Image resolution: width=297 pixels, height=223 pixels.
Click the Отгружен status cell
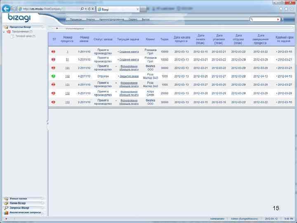pyautogui.click(x=103, y=76)
